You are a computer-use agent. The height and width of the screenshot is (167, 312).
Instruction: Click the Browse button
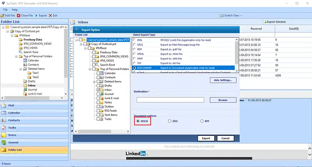pos(223,100)
